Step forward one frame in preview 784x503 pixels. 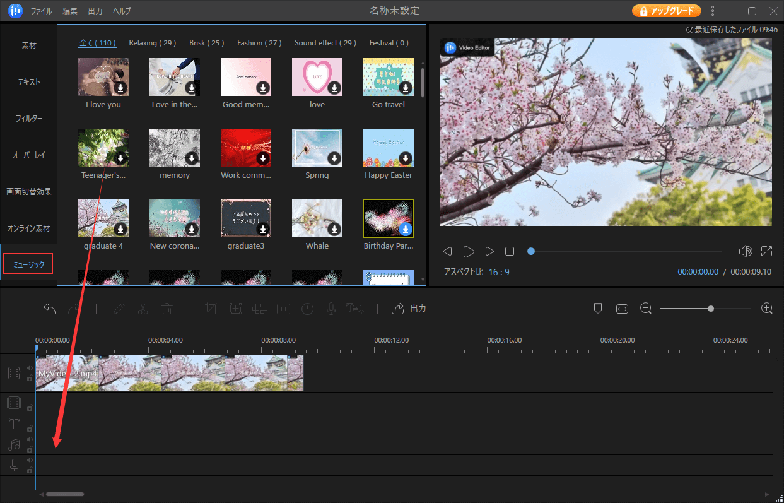tap(489, 251)
